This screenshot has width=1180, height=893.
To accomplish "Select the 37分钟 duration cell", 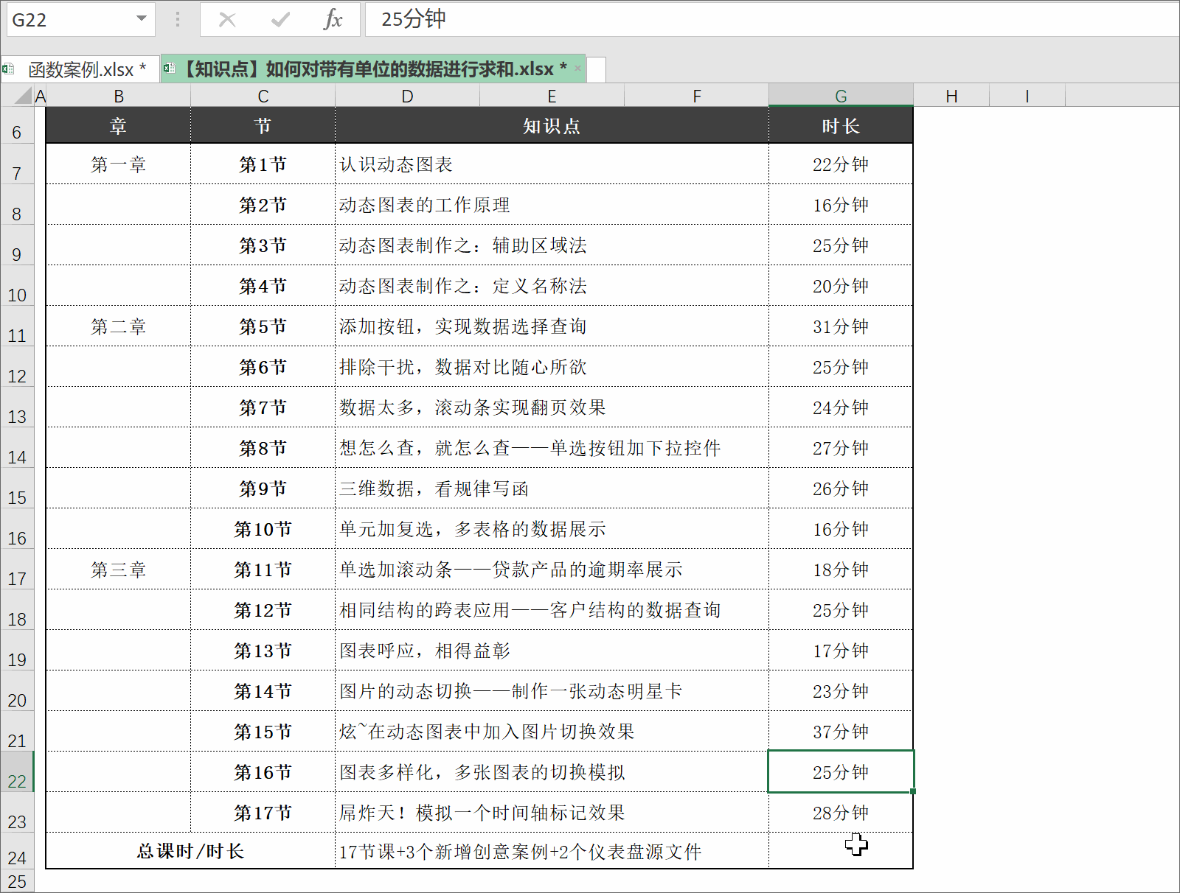I will [841, 732].
